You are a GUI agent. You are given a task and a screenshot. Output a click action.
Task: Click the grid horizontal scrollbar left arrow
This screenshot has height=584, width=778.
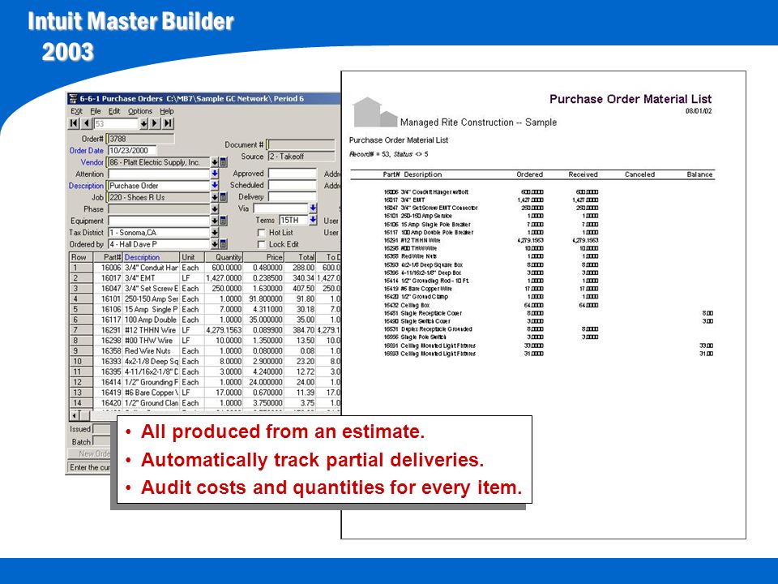pyautogui.click(x=74, y=415)
